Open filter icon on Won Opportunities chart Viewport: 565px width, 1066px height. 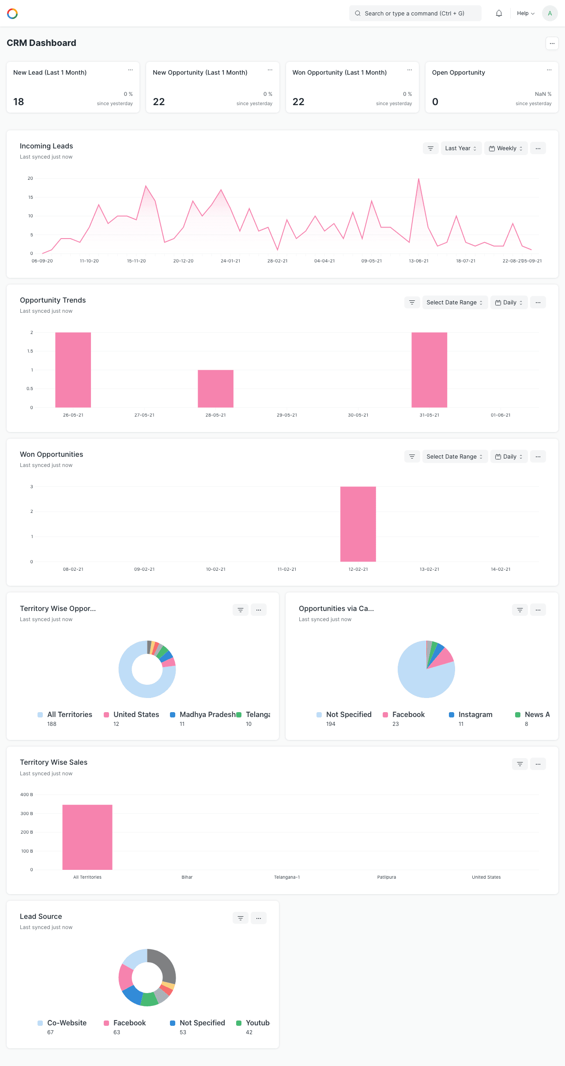412,457
